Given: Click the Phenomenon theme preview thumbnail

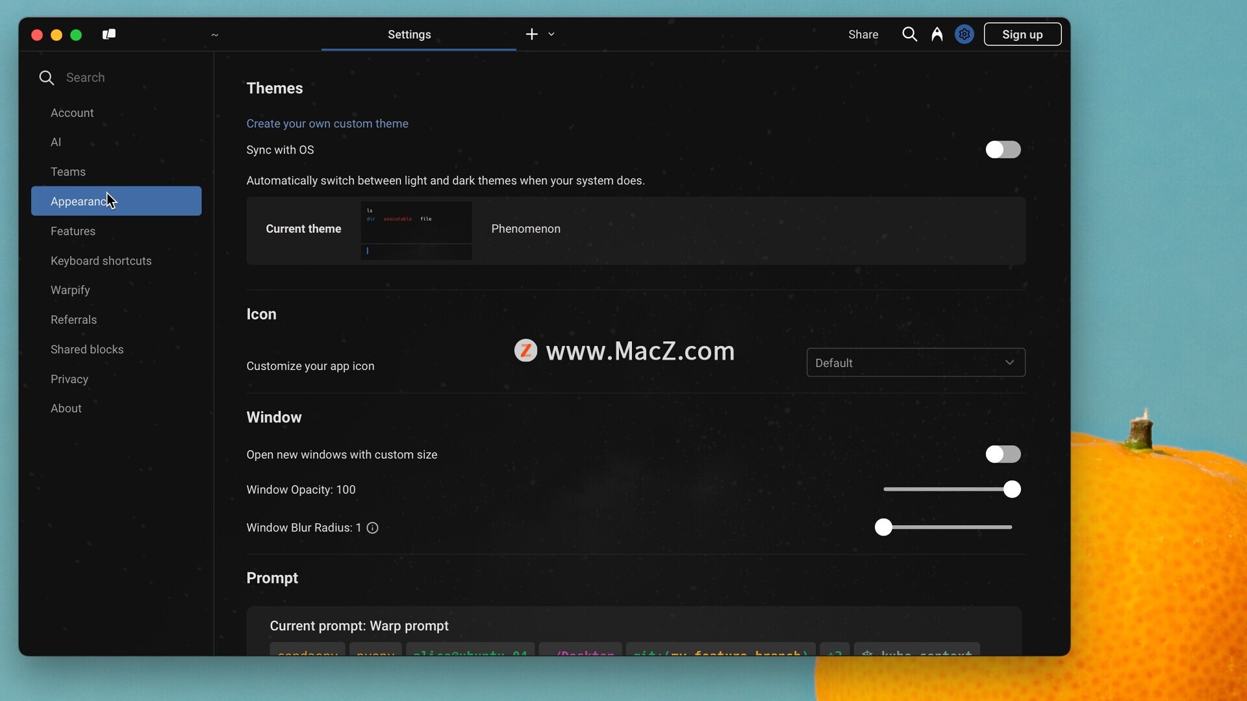Looking at the screenshot, I should [416, 230].
